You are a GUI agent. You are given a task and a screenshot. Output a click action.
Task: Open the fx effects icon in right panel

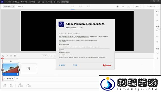[x=157, y=36]
